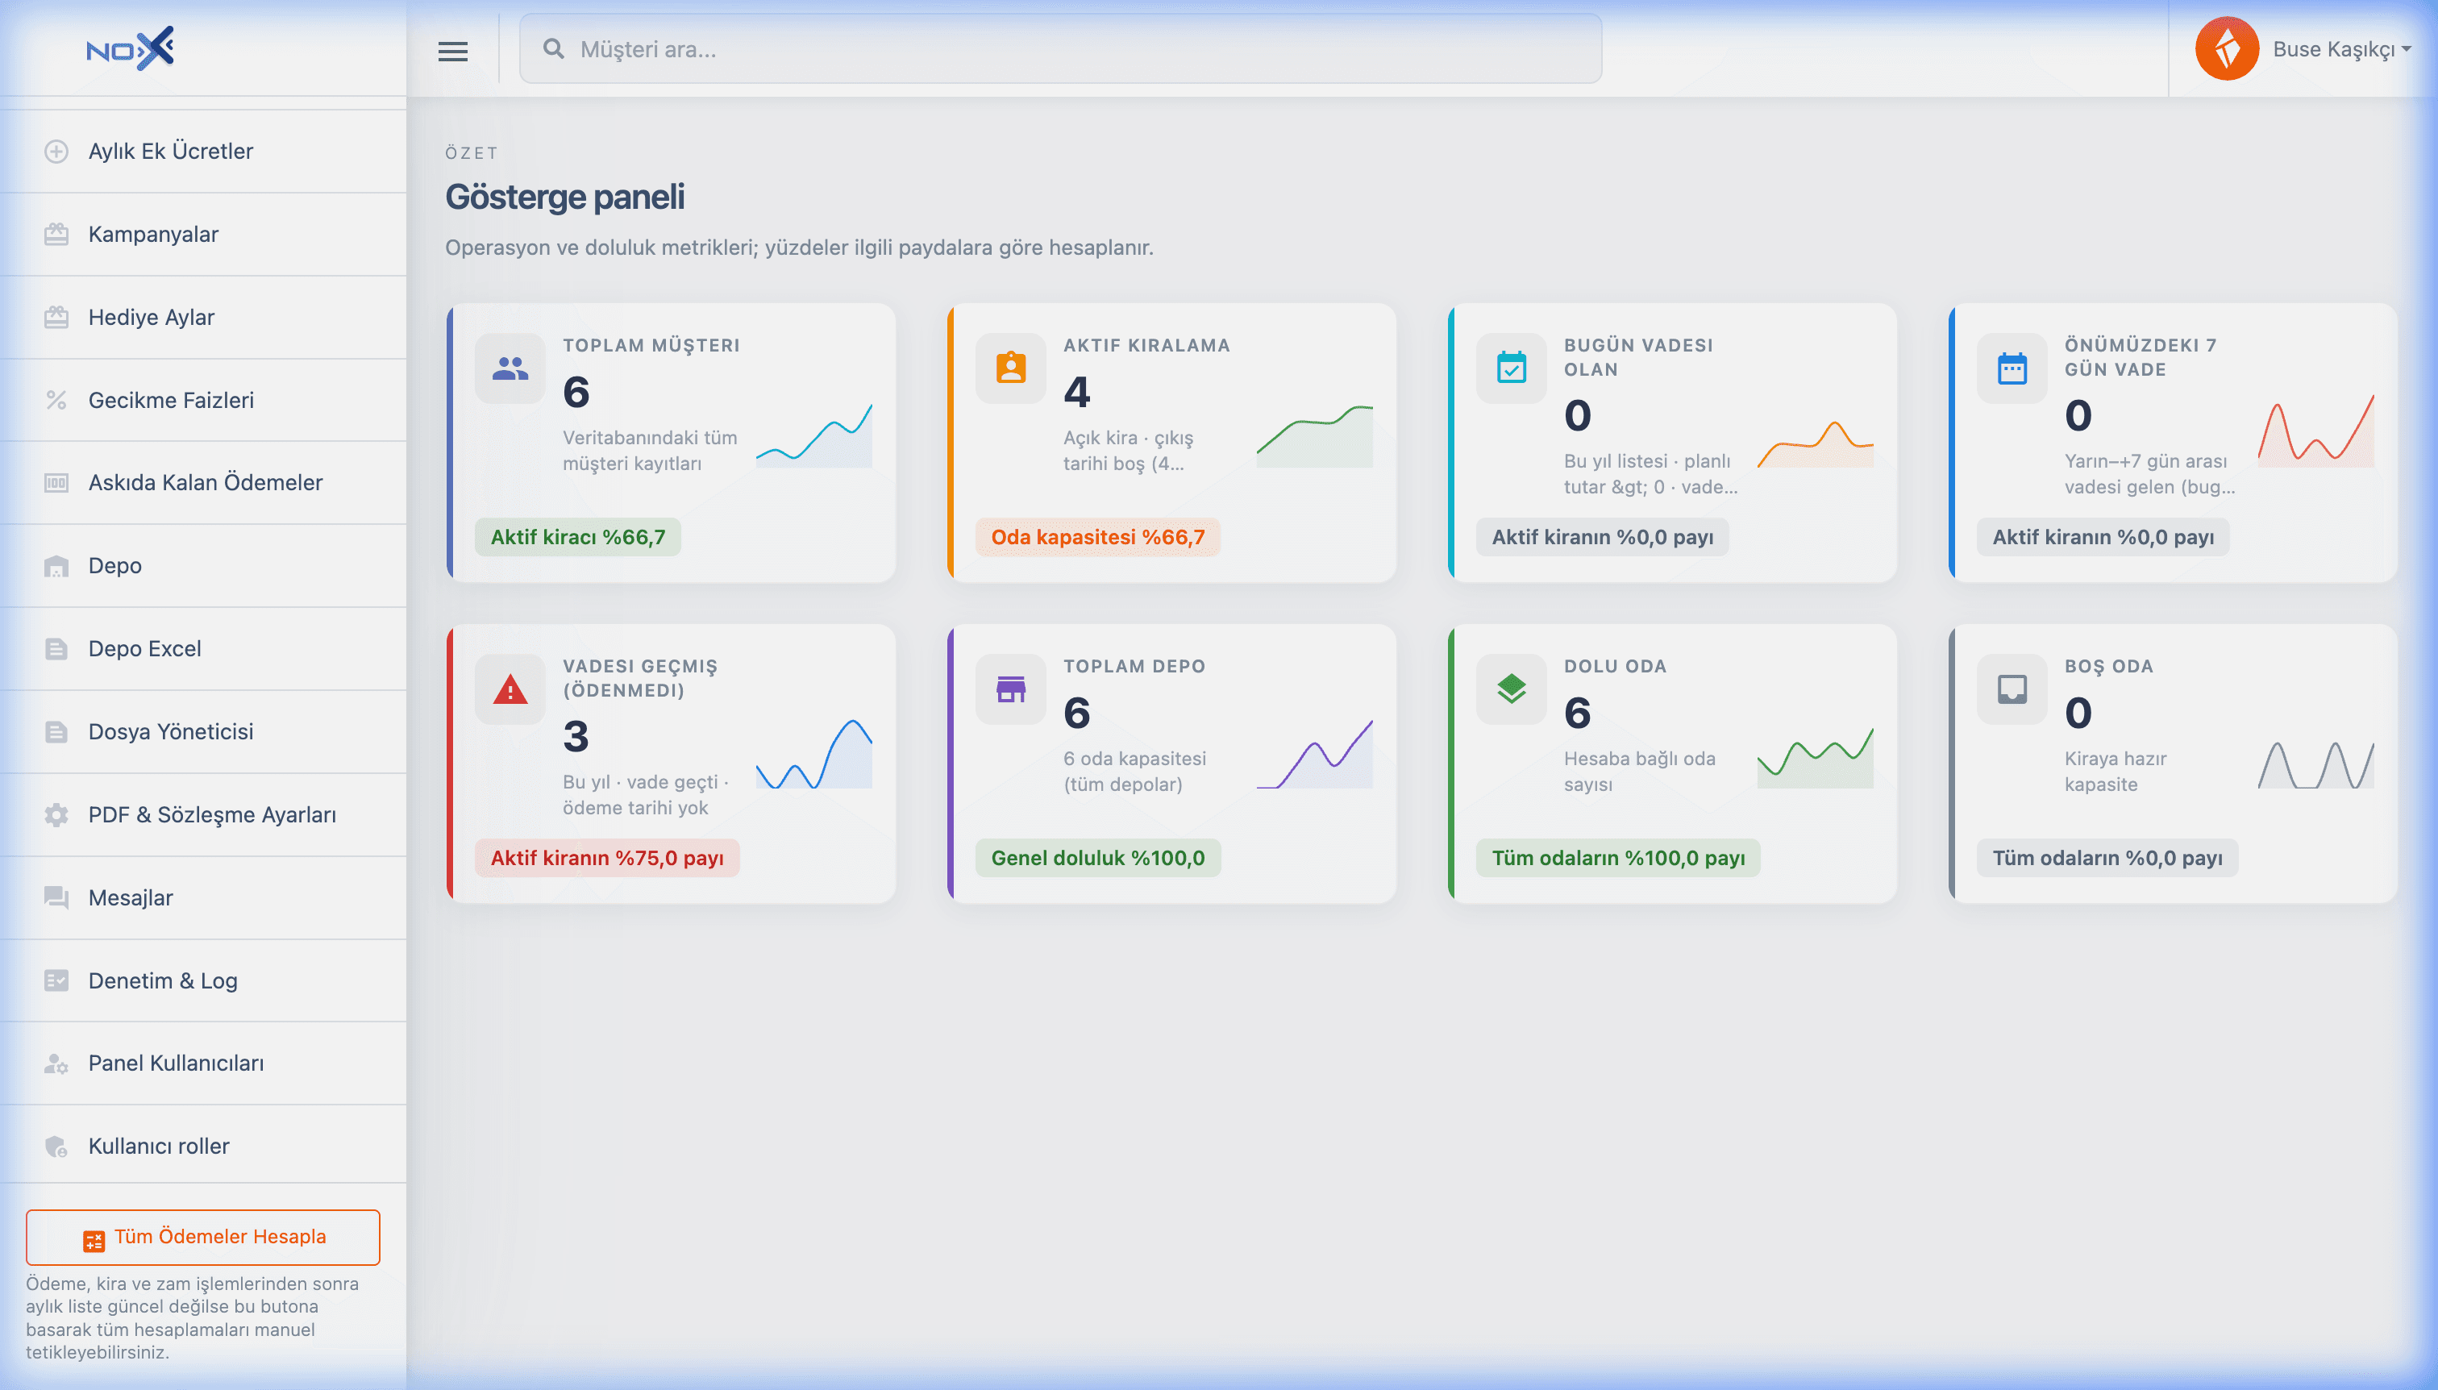Click the Askıda Kalan Ödemeler icon
Screen dimensions: 2438x1390
(x=56, y=482)
